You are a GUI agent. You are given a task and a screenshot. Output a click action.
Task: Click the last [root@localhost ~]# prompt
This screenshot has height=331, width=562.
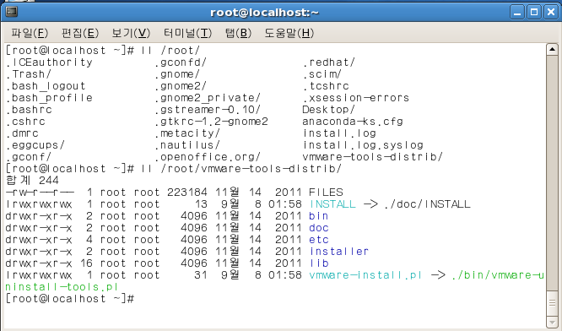pos(70,299)
